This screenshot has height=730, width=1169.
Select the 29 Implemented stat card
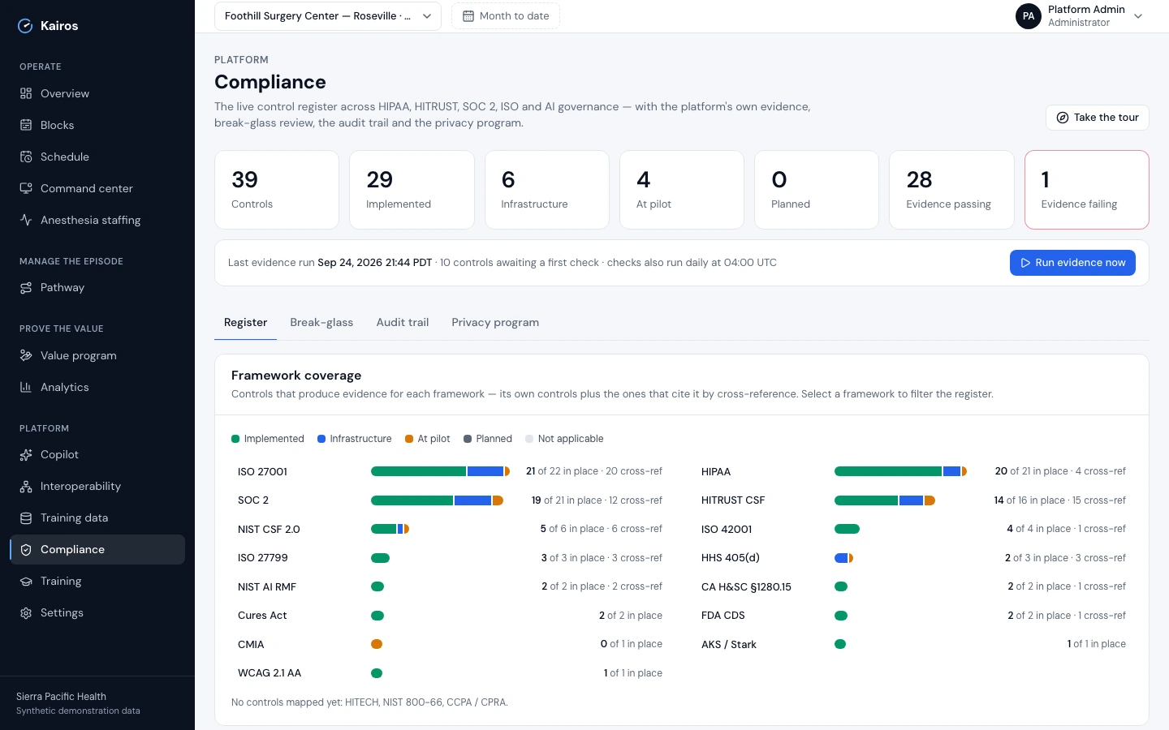(x=412, y=190)
